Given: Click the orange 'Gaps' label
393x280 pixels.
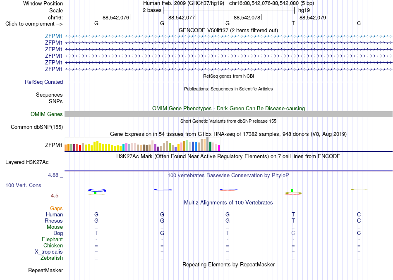Looking at the screenshot, I should click(56, 209).
